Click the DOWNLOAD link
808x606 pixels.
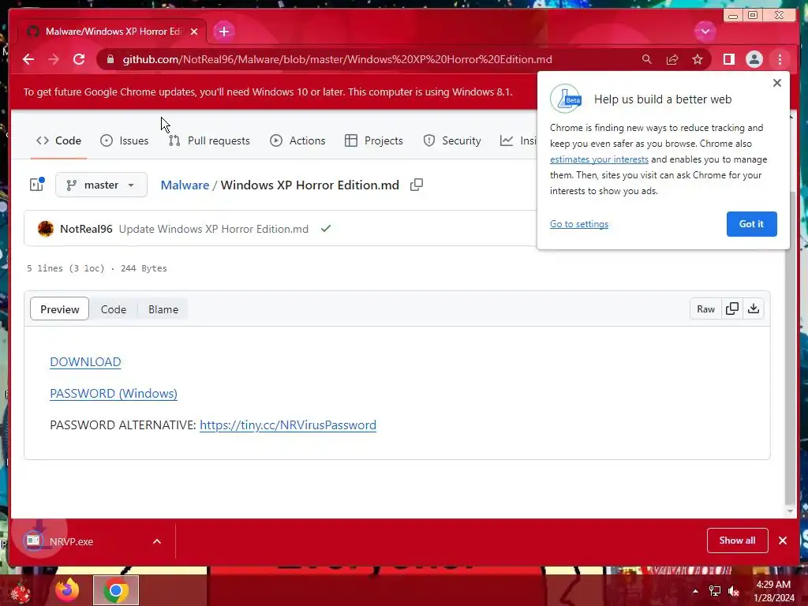coord(85,361)
